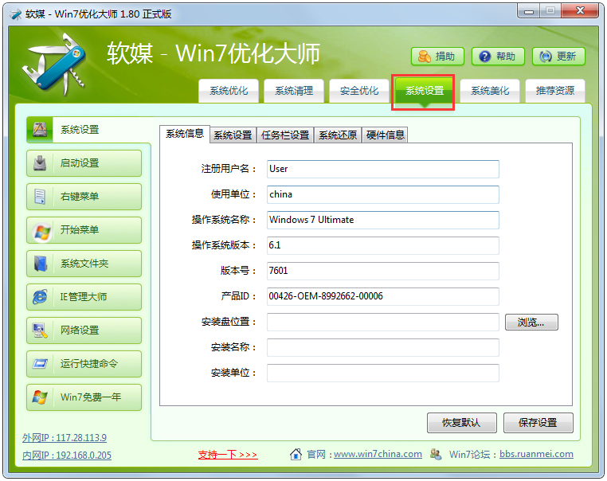Click the Swiss army knife app logo
This screenshot has width=607, height=481.
pos(54,65)
